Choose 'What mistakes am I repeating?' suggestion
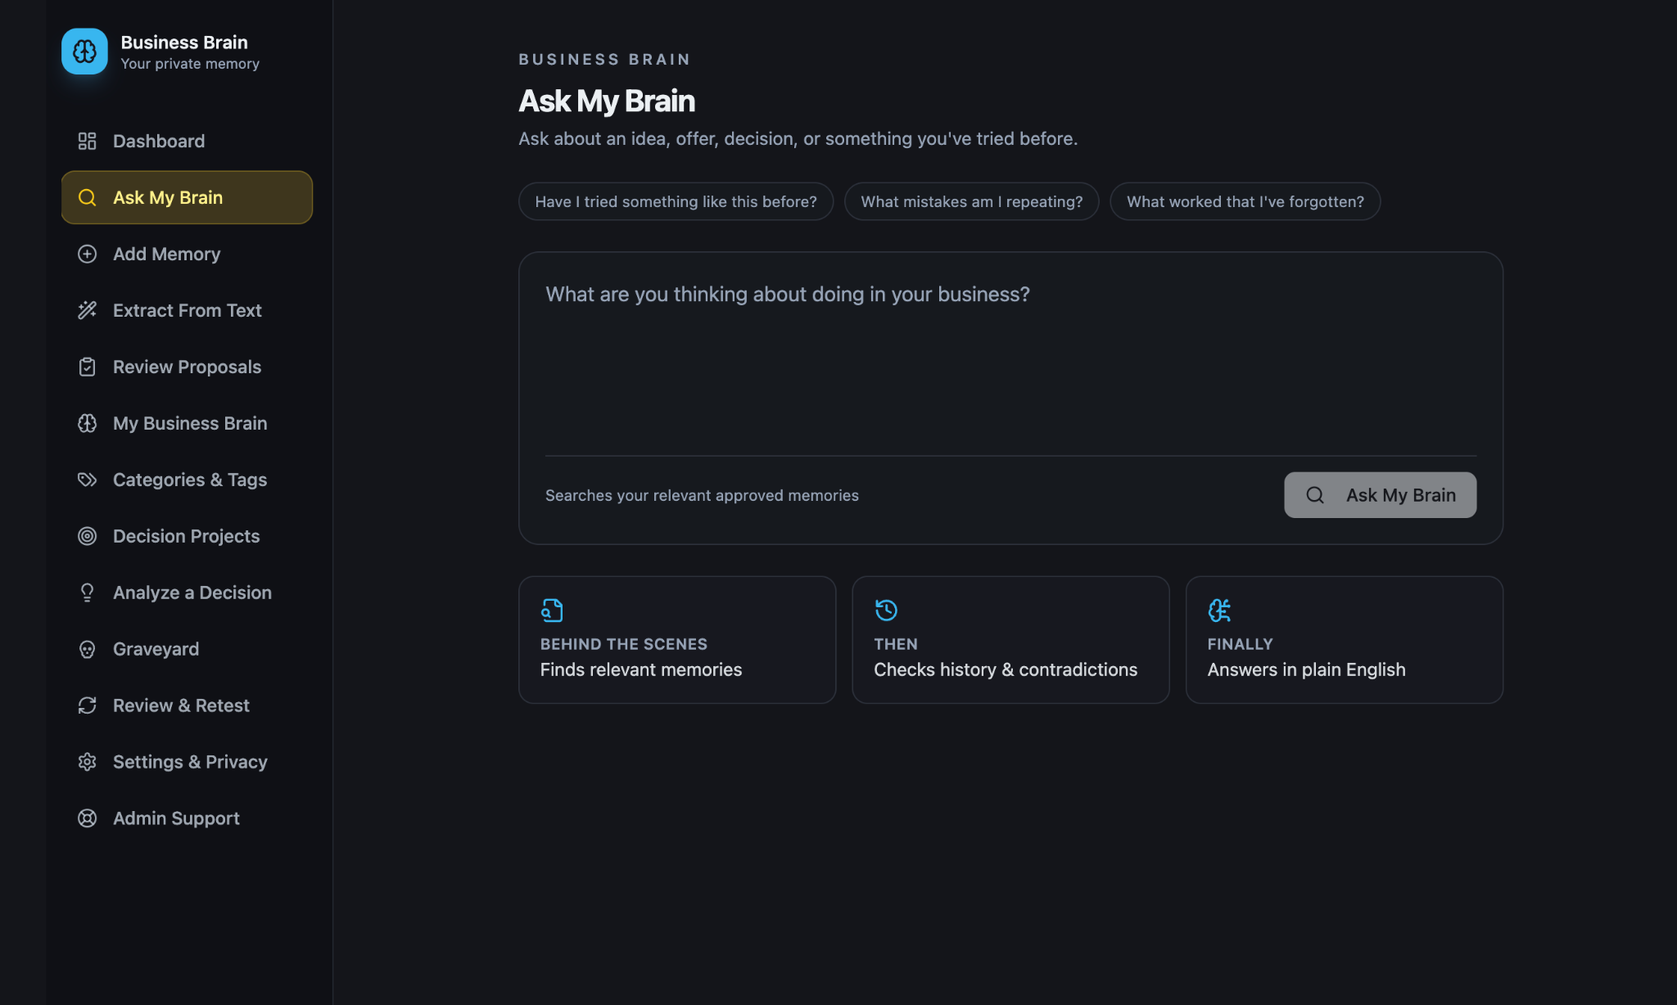Image resolution: width=1677 pixels, height=1005 pixels. click(971, 201)
